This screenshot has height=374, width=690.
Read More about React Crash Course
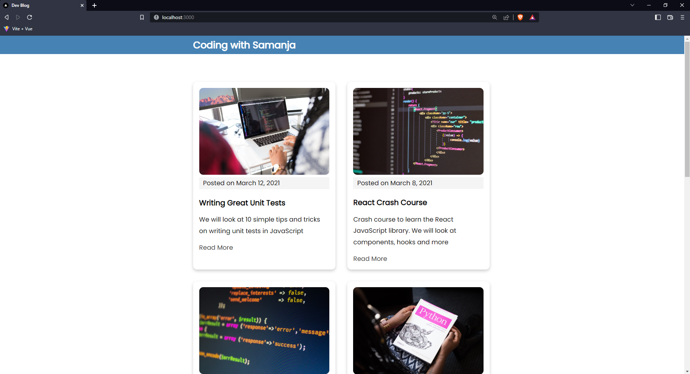(x=370, y=258)
